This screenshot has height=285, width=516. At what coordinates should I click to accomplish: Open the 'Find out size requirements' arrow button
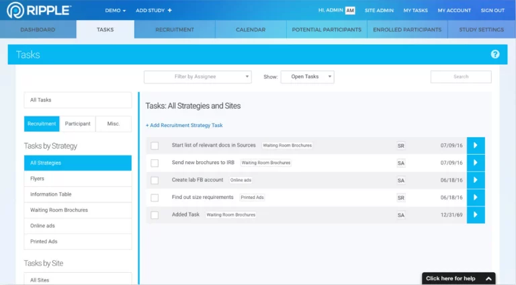[476, 198]
